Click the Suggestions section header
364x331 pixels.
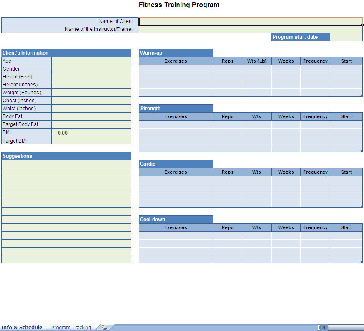pyautogui.click(x=66, y=156)
